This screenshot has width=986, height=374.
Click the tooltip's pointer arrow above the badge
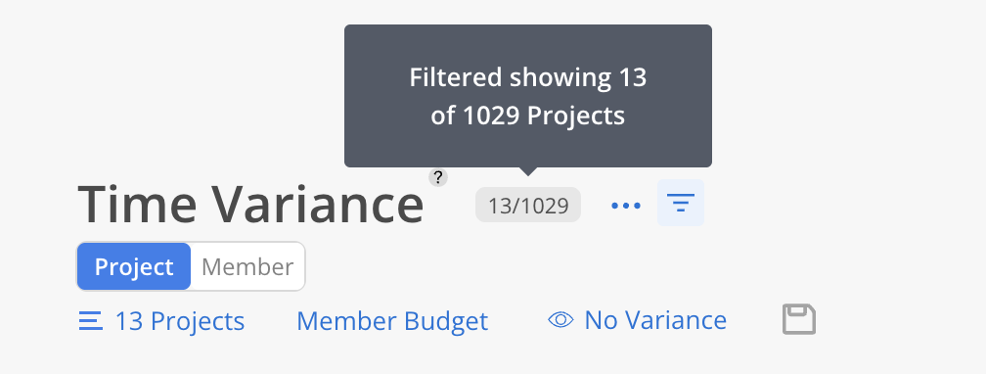pyautogui.click(x=528, y=171)
